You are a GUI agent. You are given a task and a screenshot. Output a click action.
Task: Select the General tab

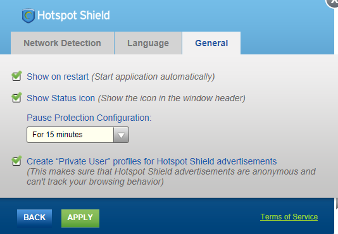[x=211, y=43]
